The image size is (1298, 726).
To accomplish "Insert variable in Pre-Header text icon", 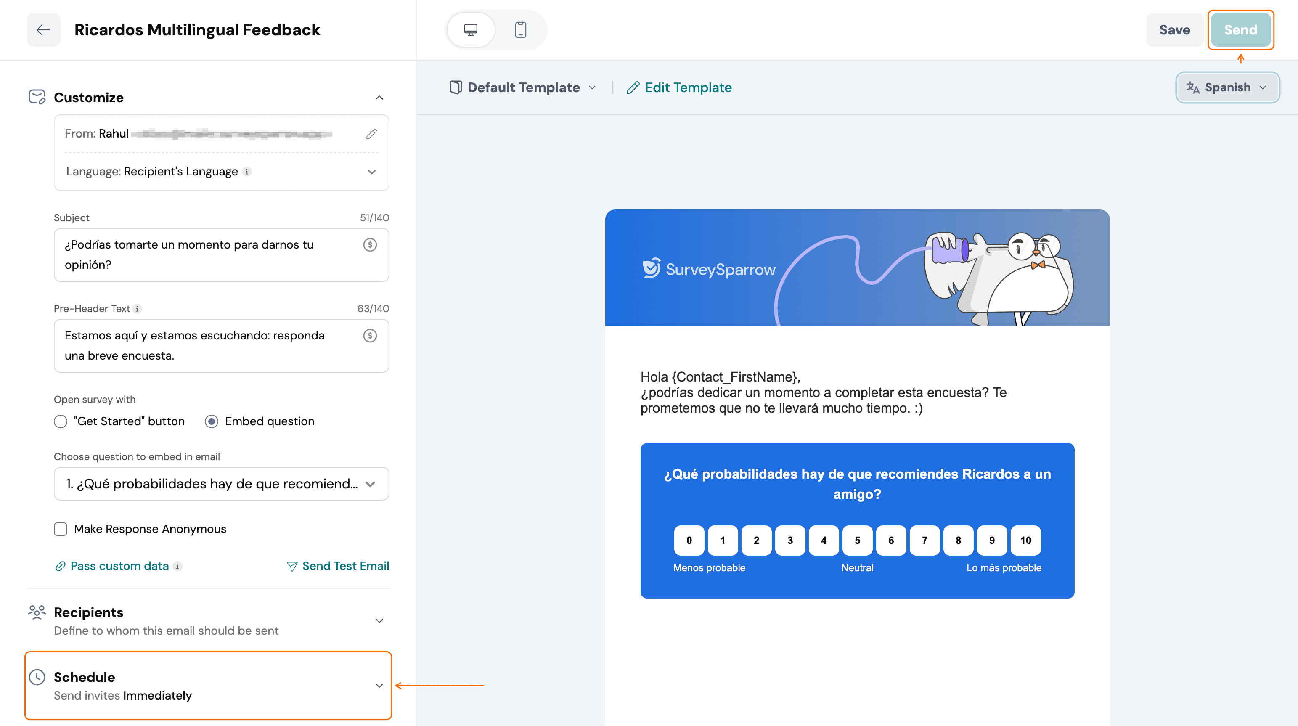I will click(370, 336).
